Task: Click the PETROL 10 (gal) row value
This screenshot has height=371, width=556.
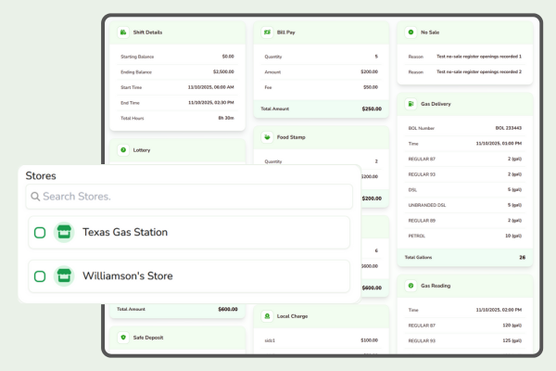Action: (x=513, y=236)
